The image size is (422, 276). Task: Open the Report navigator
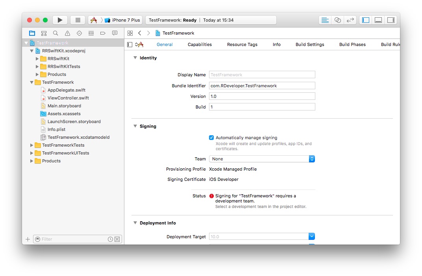[x=115, y=33]
